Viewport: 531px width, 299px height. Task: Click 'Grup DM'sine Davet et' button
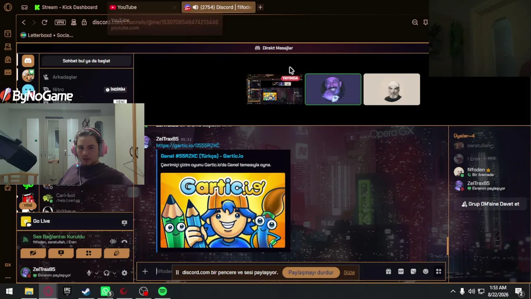[490, 204]
